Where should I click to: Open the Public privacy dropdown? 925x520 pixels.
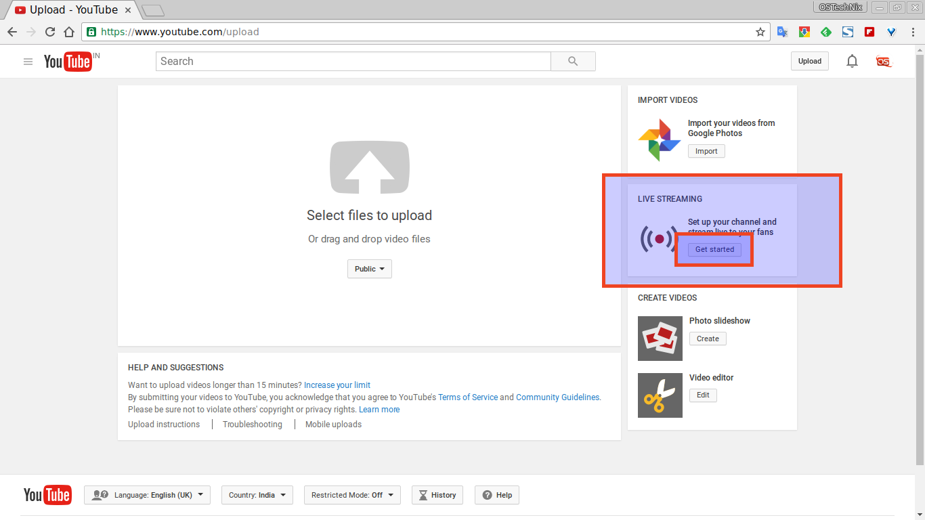pos(370,269)
